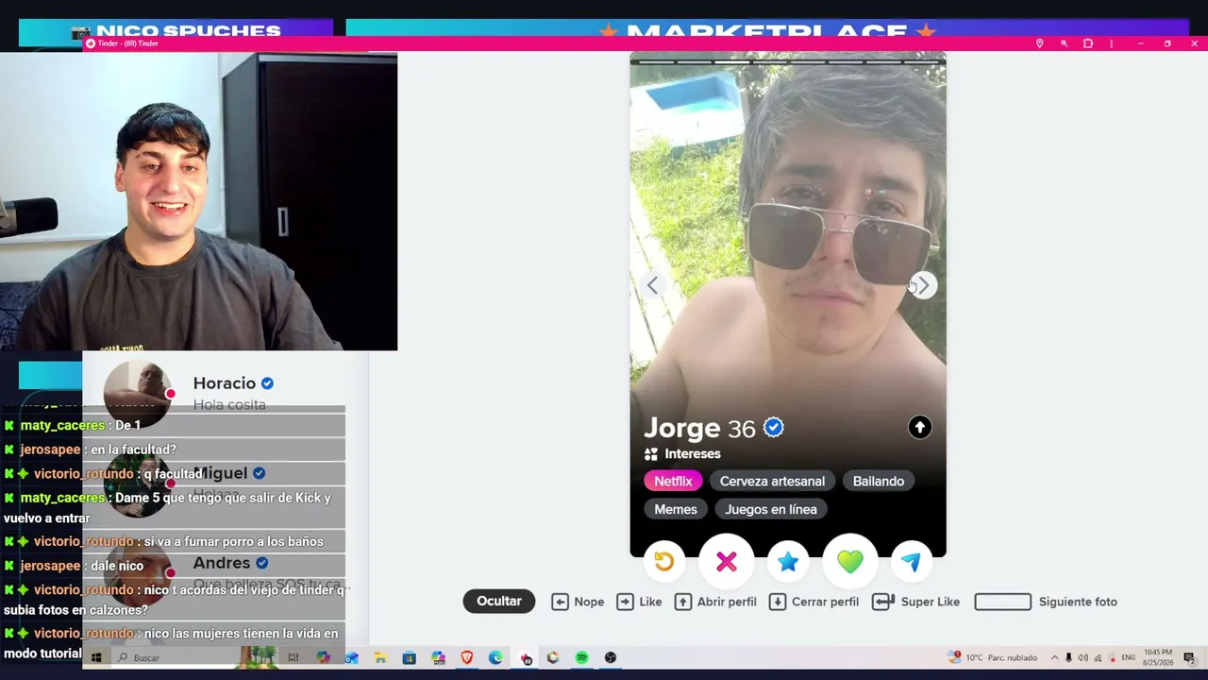
Task: Click the Jorge name heading
Action: pyautogui.click(x=682, y=428)
